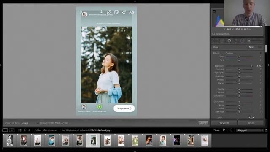Select the last filmstrip thumbnail
Image resolution: width=270 pixels, height=152 pixels.
tap(205, 140)
